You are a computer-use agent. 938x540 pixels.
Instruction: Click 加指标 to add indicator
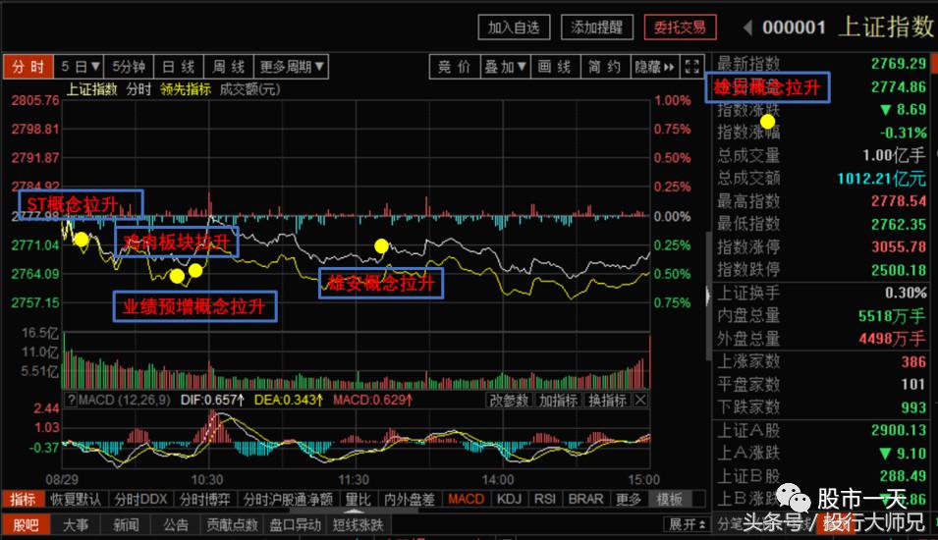(x=558, y=400)
